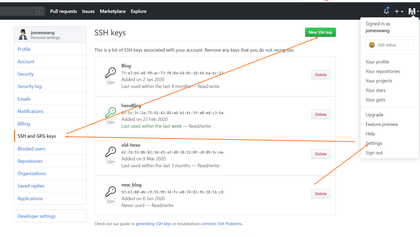Viewport: 420px width, 237px height.
Task: Open Developer settings link
Action: click(x=50, y=216)
